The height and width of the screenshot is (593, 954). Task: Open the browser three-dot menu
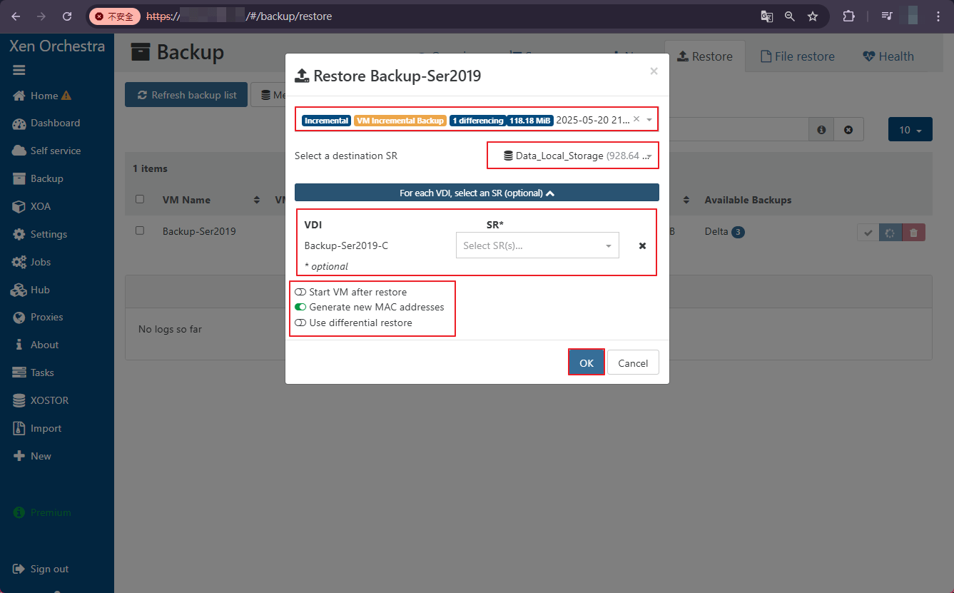coord(937,16)
